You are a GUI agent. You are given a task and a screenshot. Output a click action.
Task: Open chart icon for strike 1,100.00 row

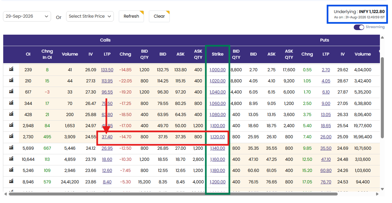11,125
